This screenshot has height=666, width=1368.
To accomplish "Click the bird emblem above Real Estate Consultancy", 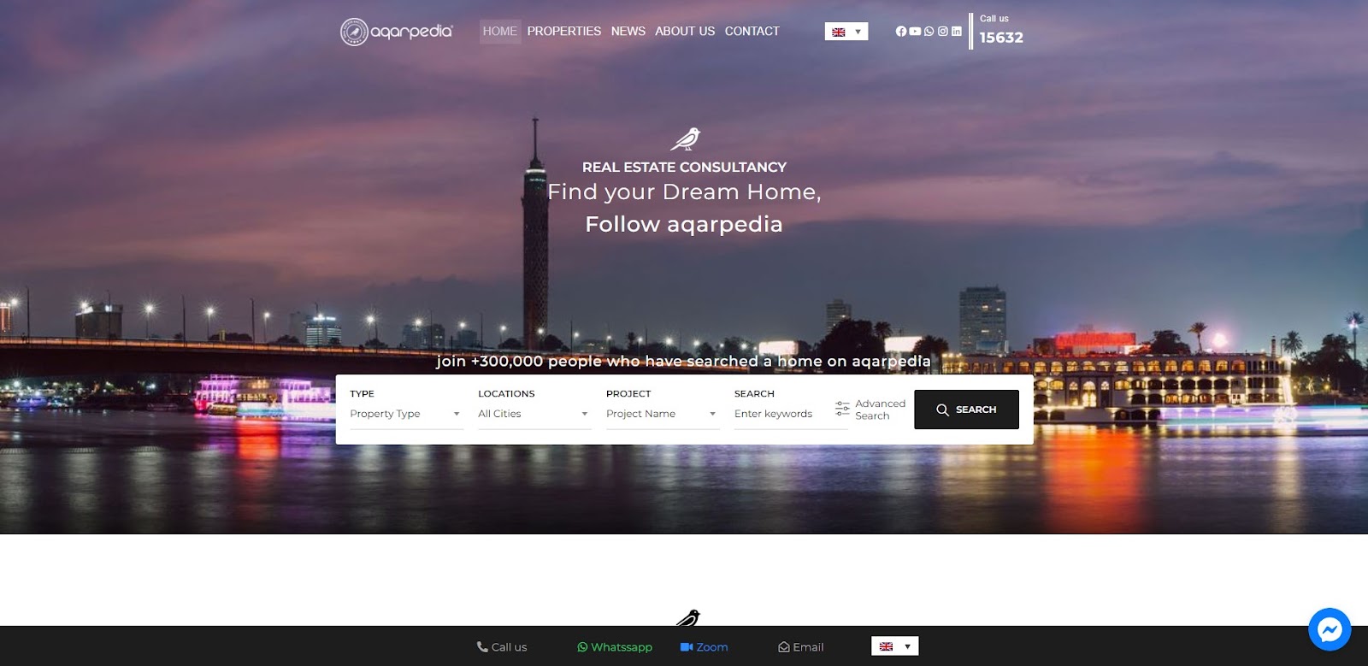I will (x=685, y=139).
